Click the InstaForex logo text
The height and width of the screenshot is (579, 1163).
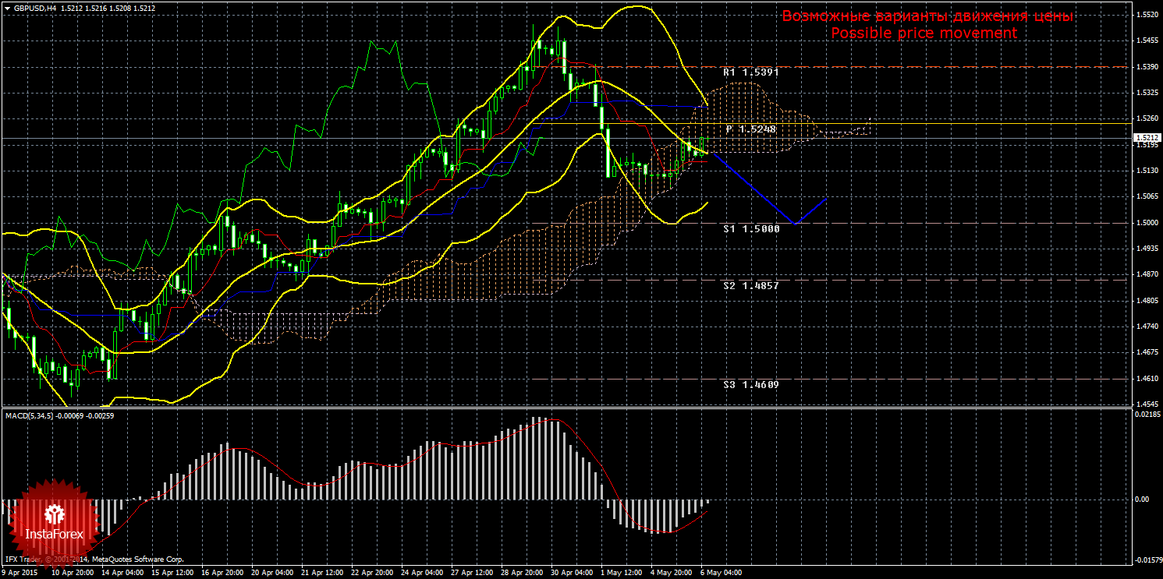pos(54,535)
